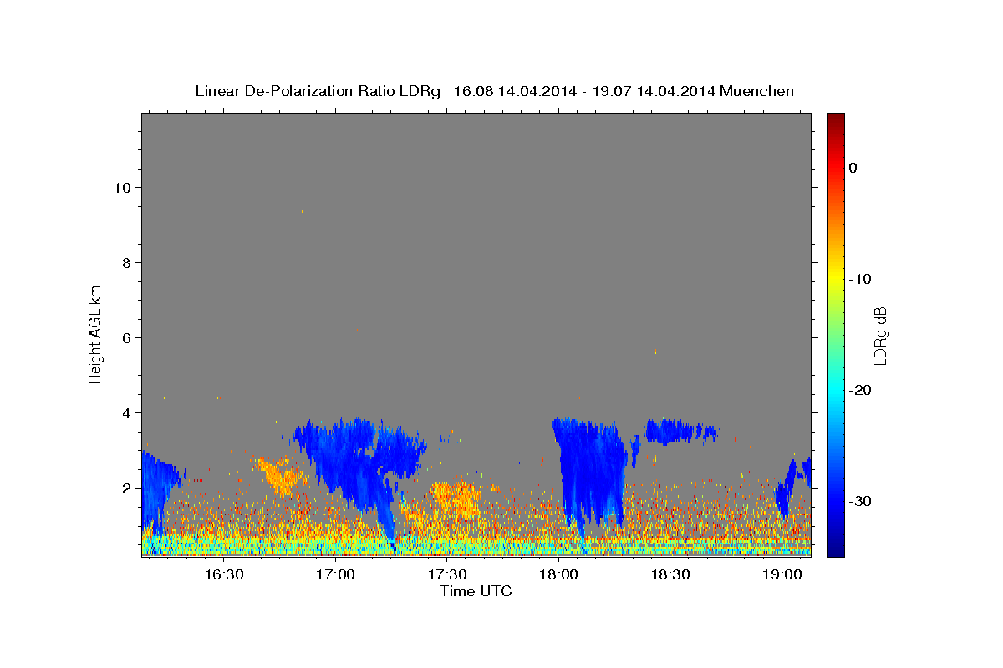Click the 17:30 time tick label
1003x668 pixels.
(x=447, y=575)
